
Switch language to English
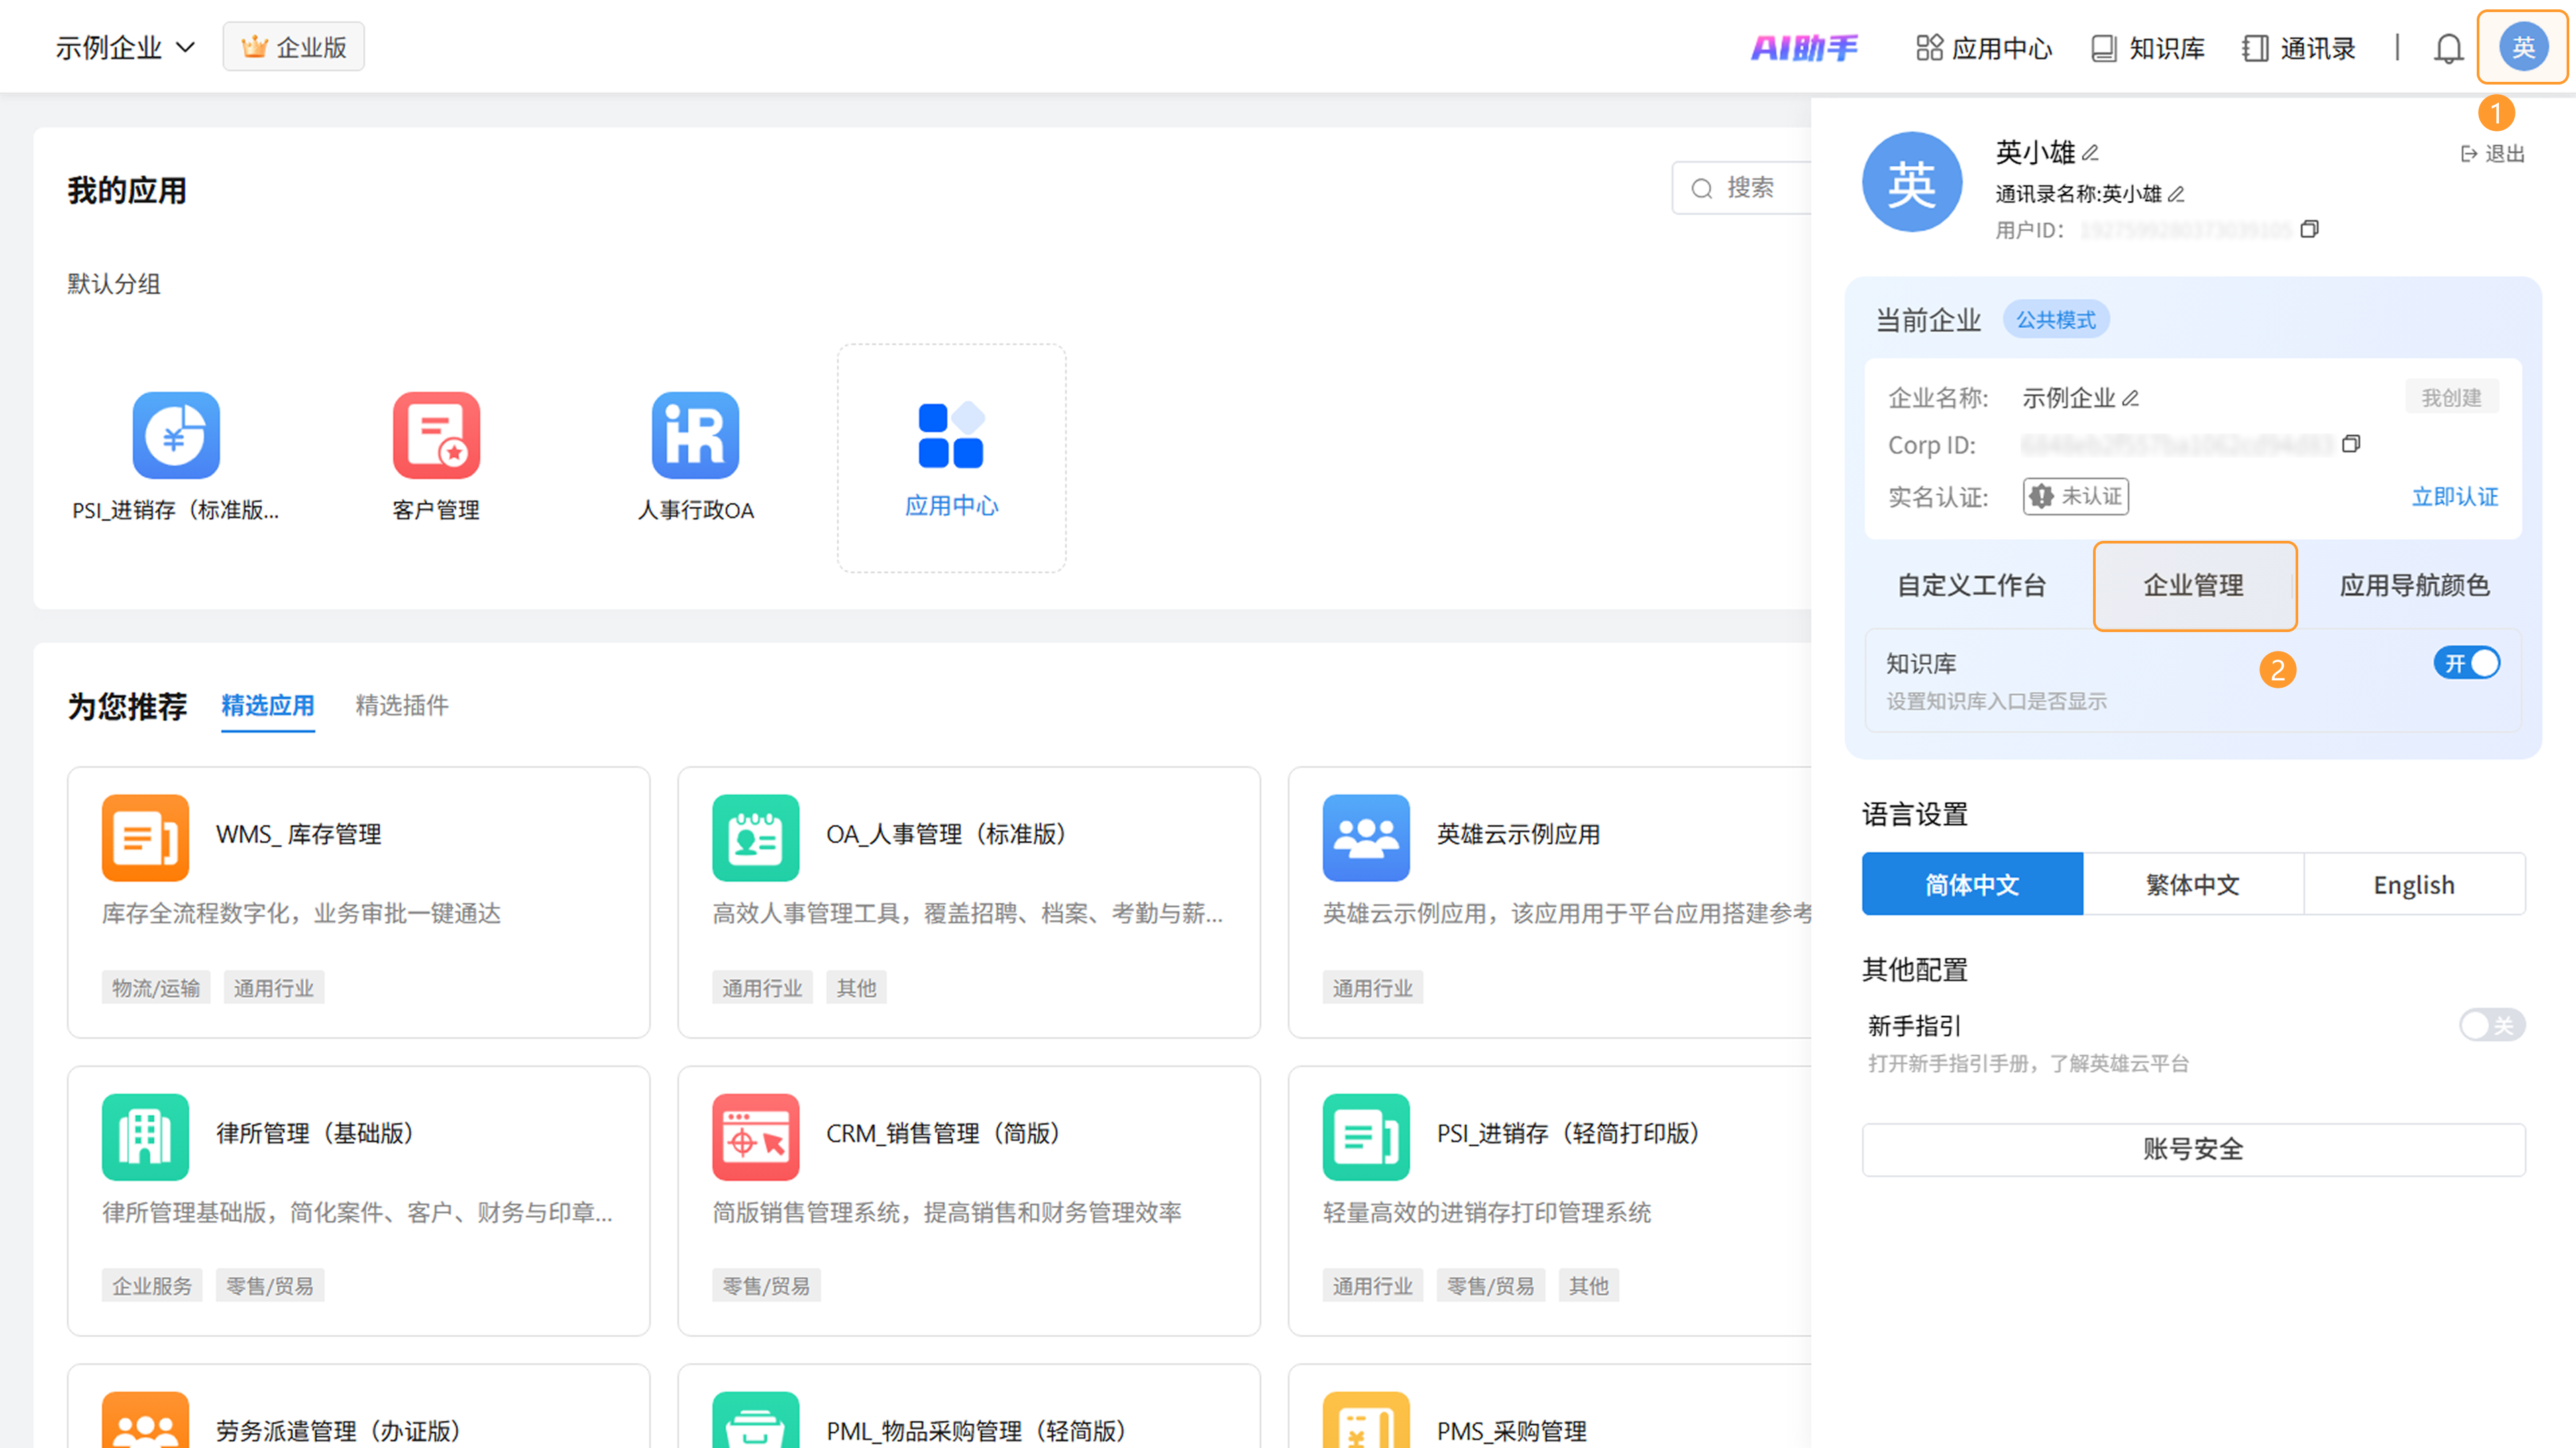click(2413, 884)
